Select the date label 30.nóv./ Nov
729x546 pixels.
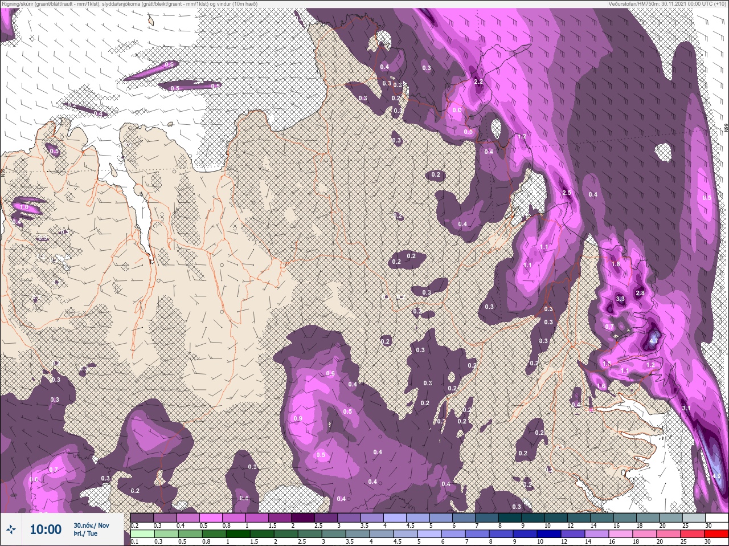[91, 525]
